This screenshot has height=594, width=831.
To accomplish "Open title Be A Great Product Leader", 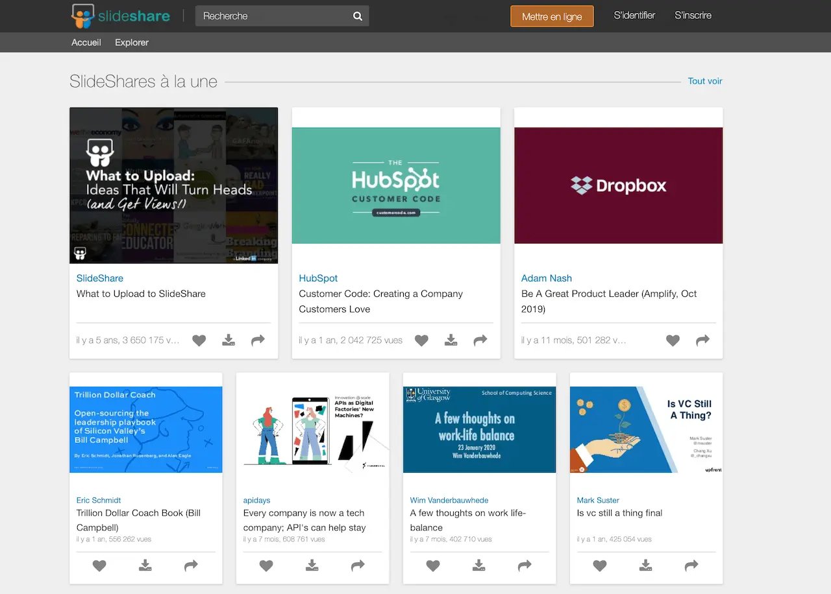I will (609, 302).
